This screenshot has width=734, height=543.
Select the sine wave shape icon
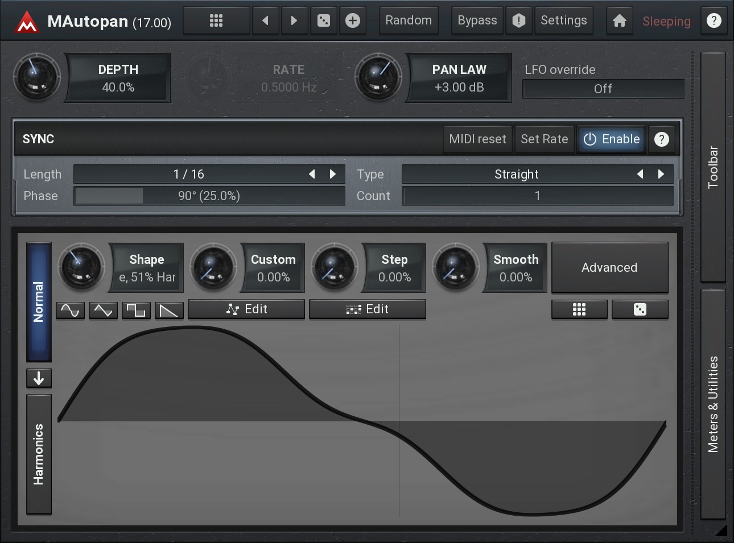(71, 310)
